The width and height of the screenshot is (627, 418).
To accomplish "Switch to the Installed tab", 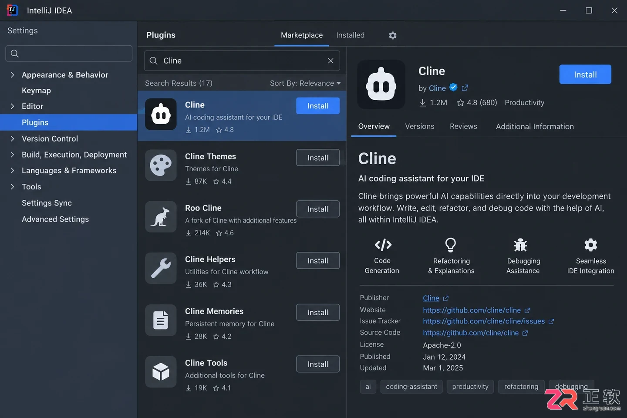I will point(351,35).
